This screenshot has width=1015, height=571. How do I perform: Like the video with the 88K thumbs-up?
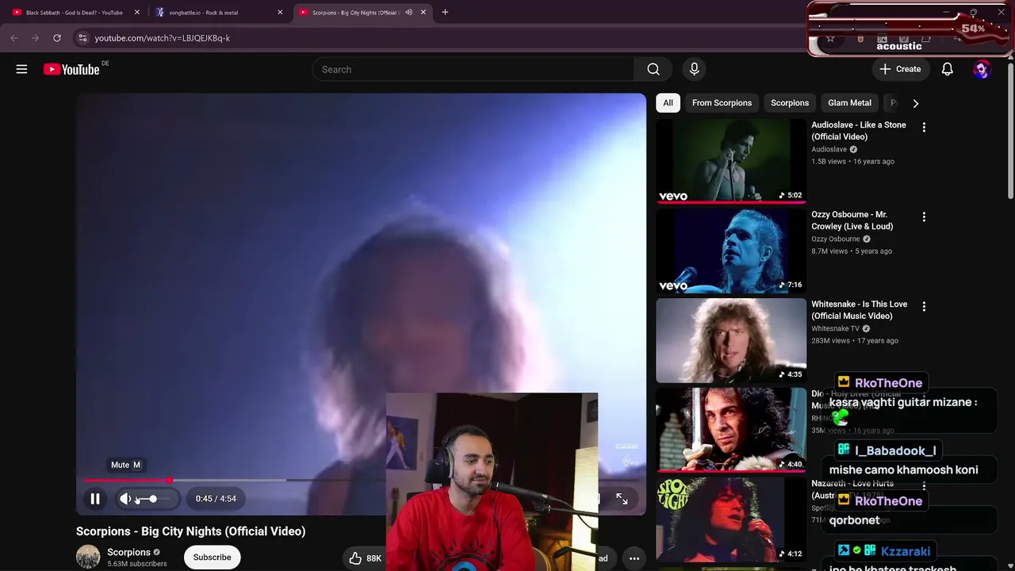point(366,558)
